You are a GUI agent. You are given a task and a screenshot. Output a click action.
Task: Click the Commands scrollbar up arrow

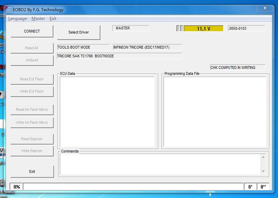pos(263,157)
